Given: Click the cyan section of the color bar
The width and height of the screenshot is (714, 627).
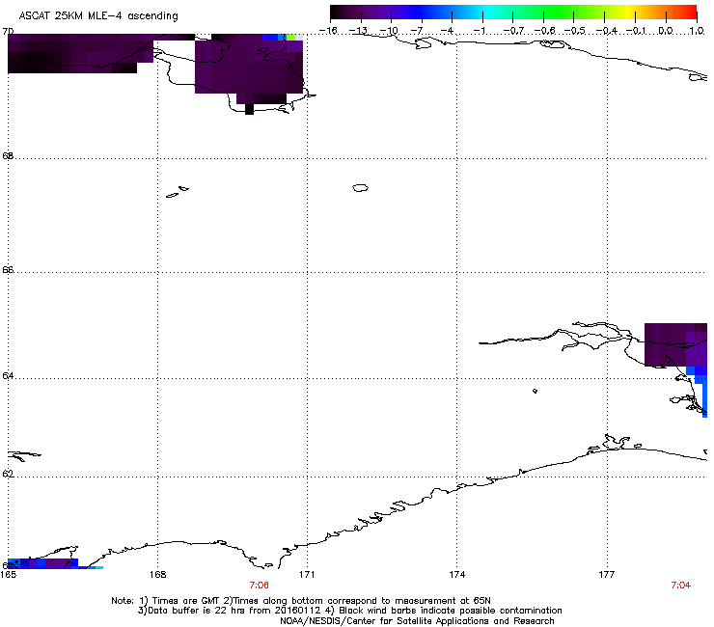Looking at the screenshot, I should click(487, 13).
